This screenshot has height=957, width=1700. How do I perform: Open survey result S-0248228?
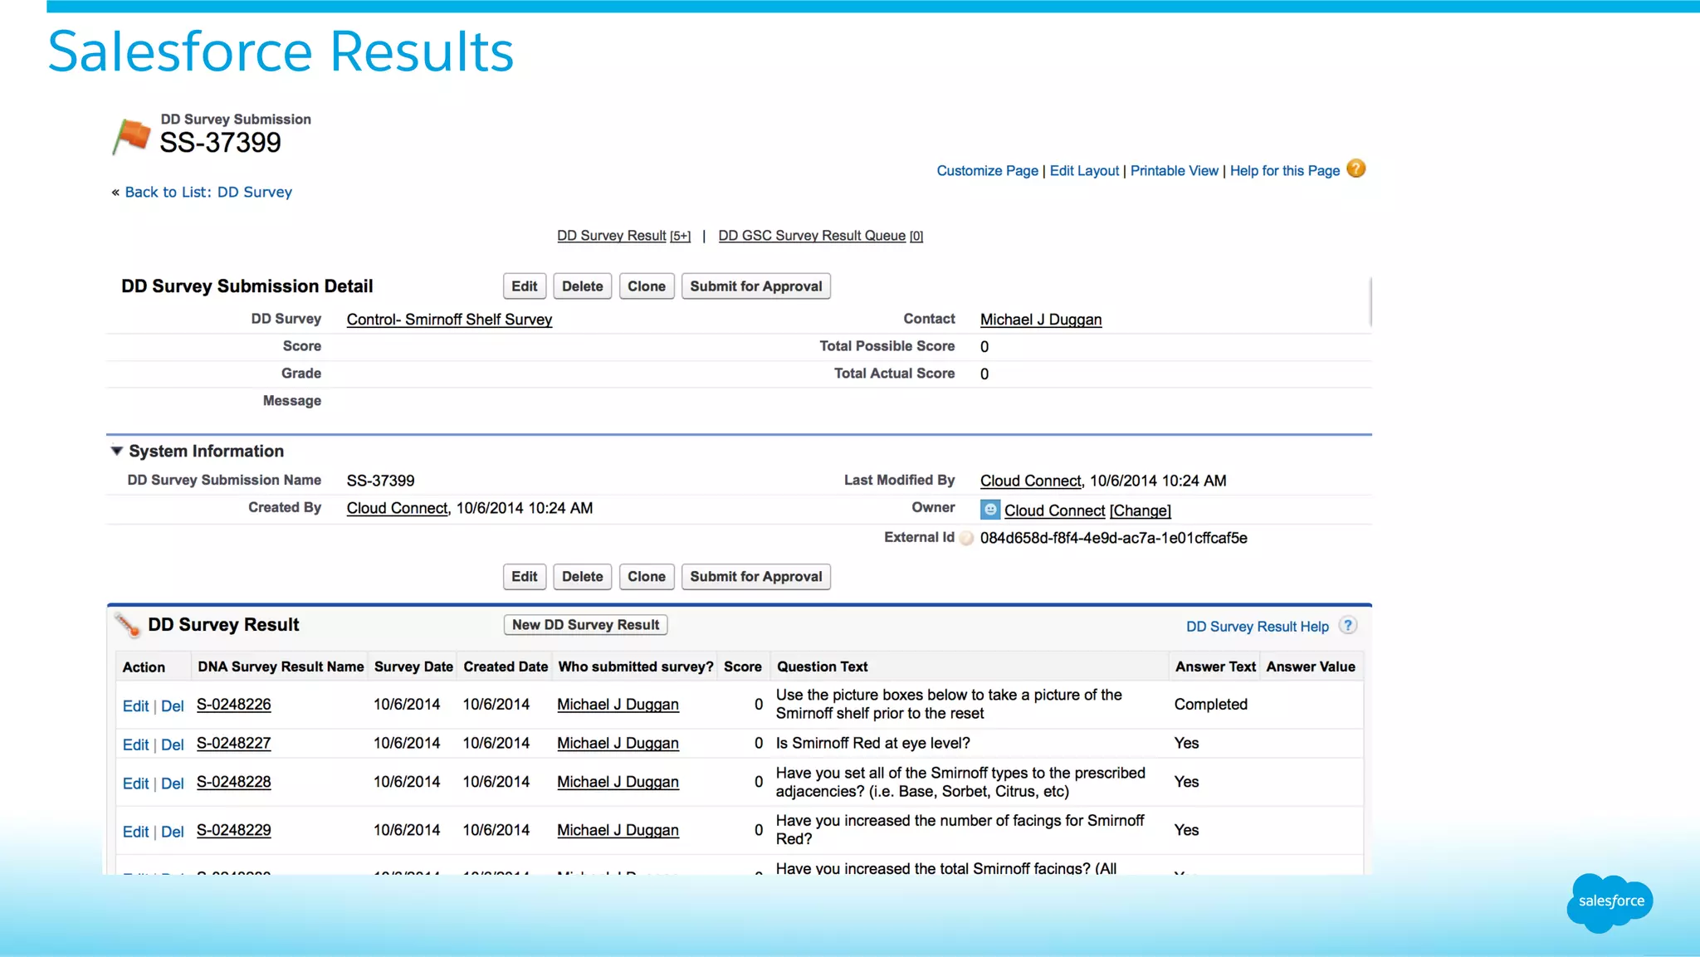(x=234, y=782)
